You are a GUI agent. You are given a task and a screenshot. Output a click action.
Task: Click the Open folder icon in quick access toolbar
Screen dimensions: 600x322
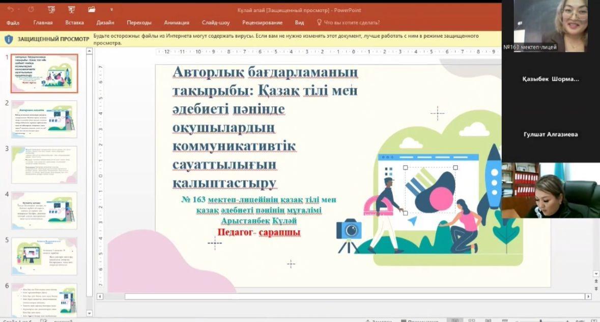[x=92, y=10]
